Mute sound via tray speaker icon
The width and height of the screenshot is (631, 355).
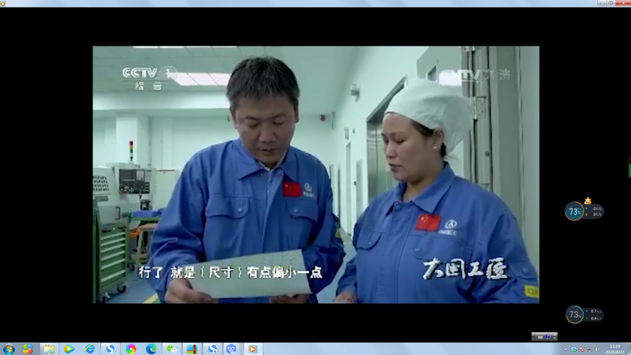pos(597,349)
